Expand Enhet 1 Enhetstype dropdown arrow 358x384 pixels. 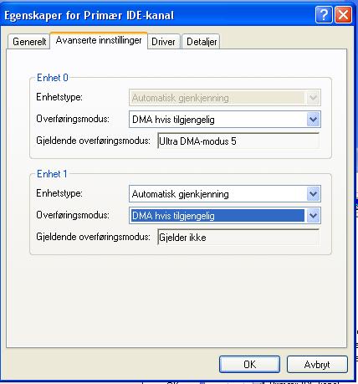pos(313,194)
